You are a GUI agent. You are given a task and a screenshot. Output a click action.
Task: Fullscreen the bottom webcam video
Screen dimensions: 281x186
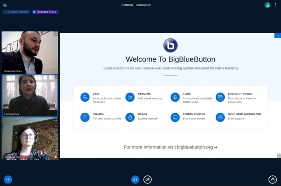click(55, 120)
